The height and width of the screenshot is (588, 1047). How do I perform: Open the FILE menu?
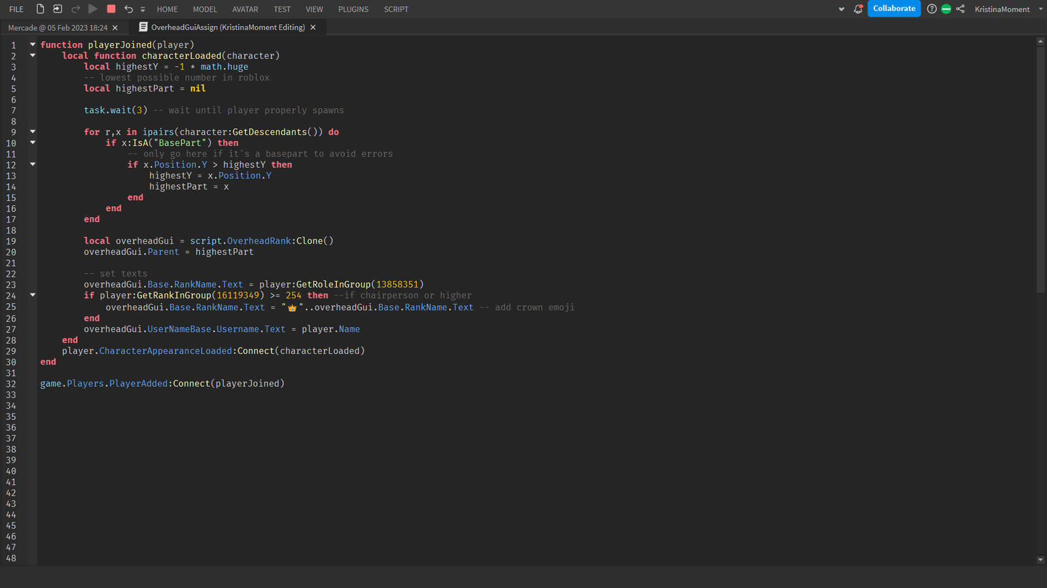(16, 8)
